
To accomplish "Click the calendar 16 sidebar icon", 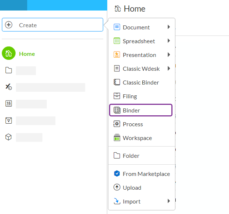I will tap(9, 103).
